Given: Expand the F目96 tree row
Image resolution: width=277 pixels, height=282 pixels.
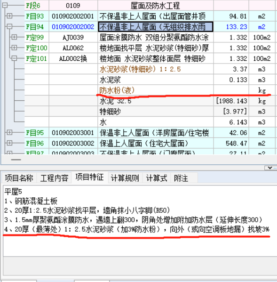Looking at the screenshot, I should click(x=9, y=143).
